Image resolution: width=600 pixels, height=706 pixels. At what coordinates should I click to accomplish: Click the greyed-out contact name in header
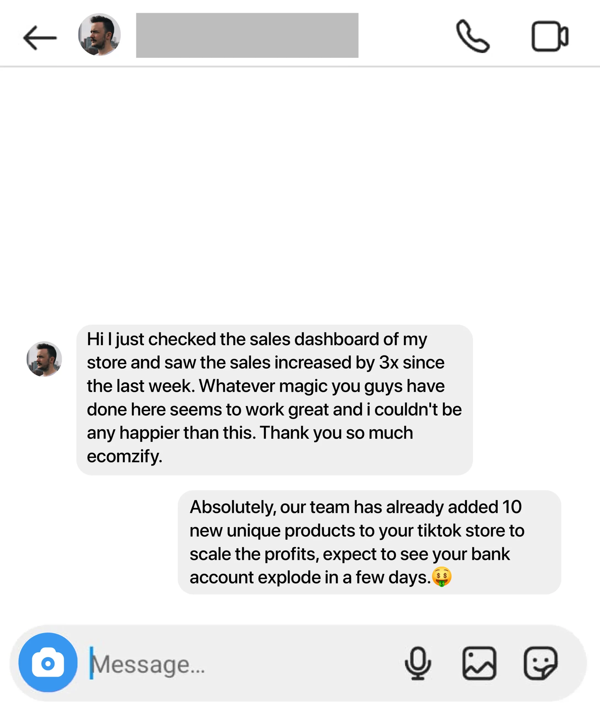pyautogui.click(x=247, y=35)
